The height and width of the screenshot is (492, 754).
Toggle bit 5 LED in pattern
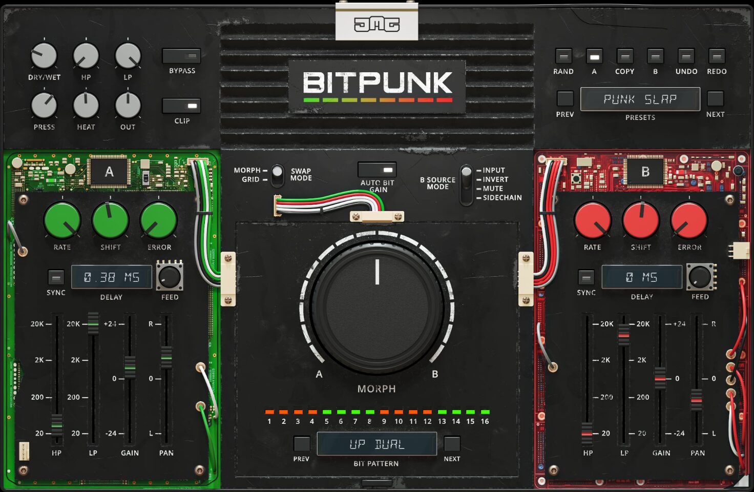[327, 412]
